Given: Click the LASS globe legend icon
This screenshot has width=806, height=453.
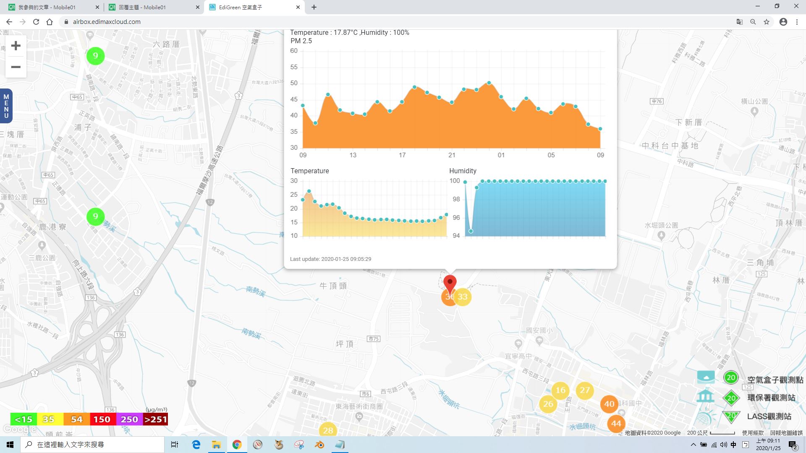Looking at the screenshot, I should [705, 418].
